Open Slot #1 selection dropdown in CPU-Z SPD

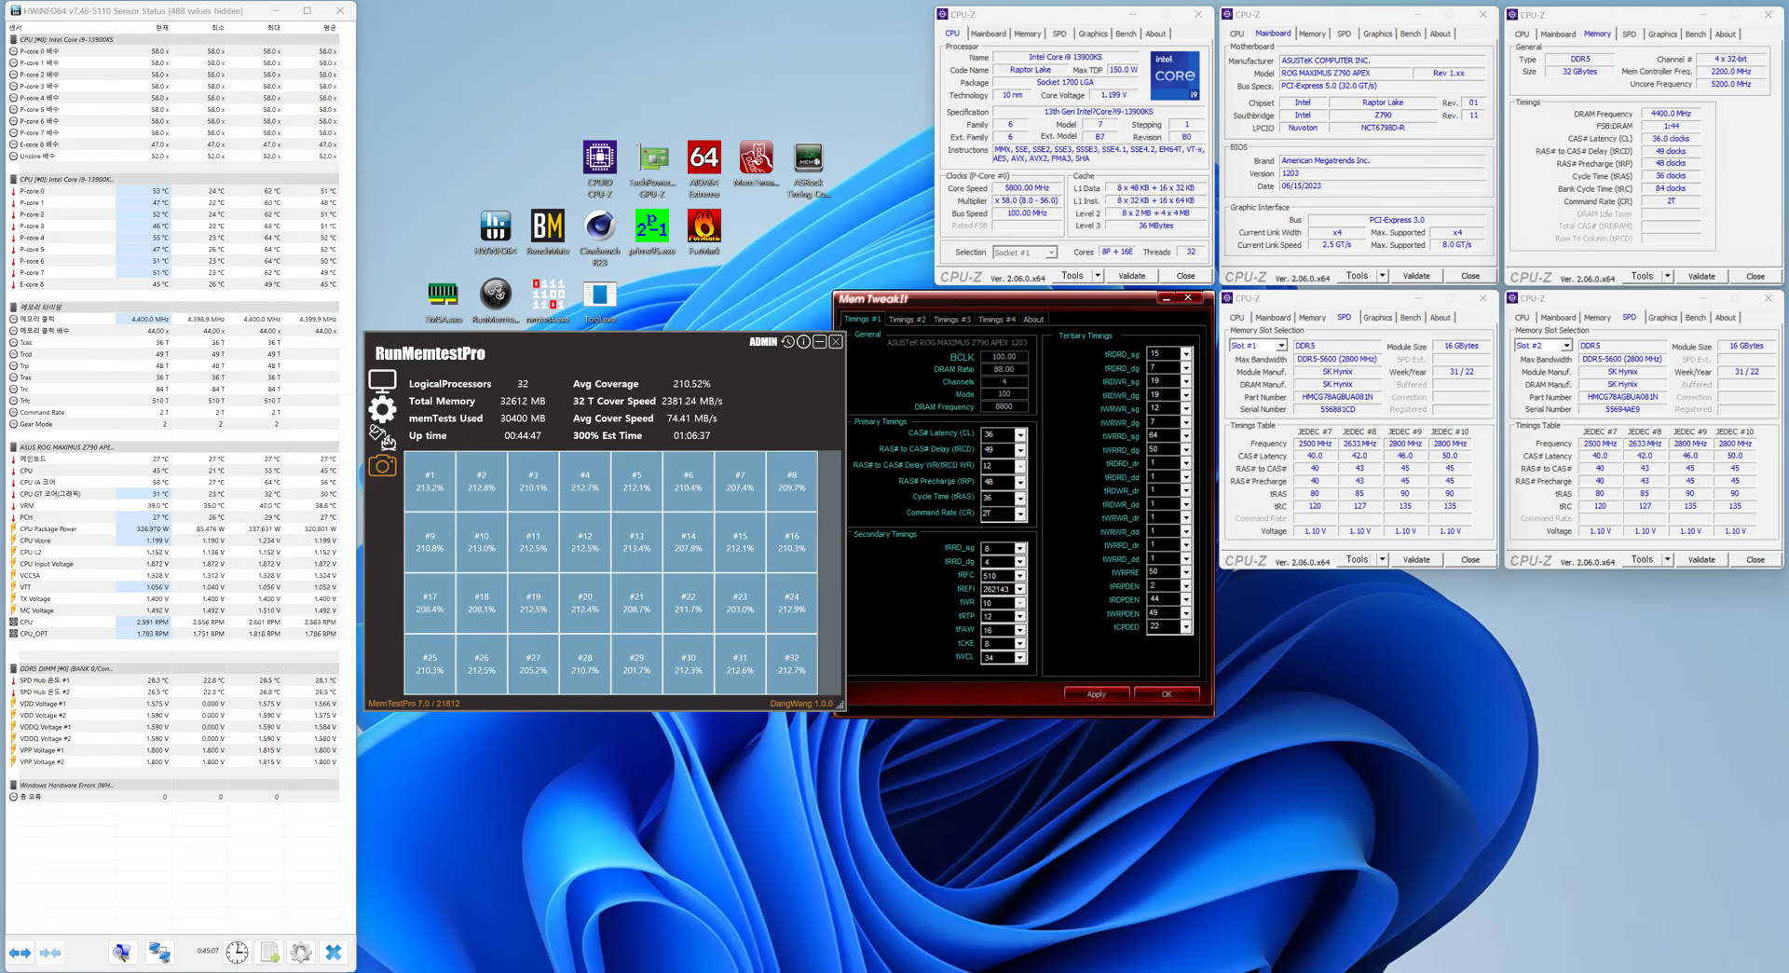tap(1282, 346)
